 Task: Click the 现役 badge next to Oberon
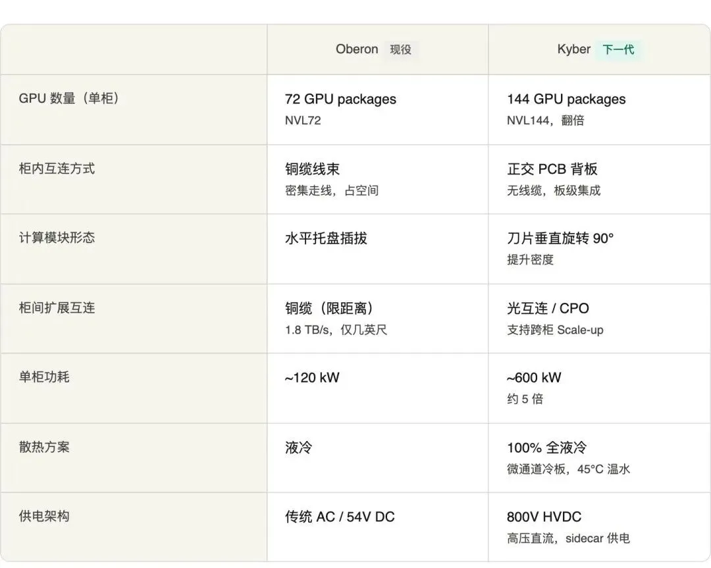400,50
